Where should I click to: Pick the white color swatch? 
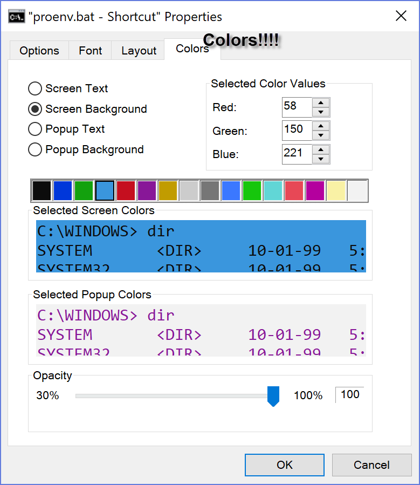357,190
